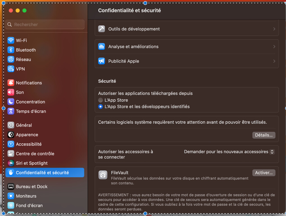Expand Analyse et améliorations with its chevron
This screenshot has height=216, width=286.
tap(274, 46)
